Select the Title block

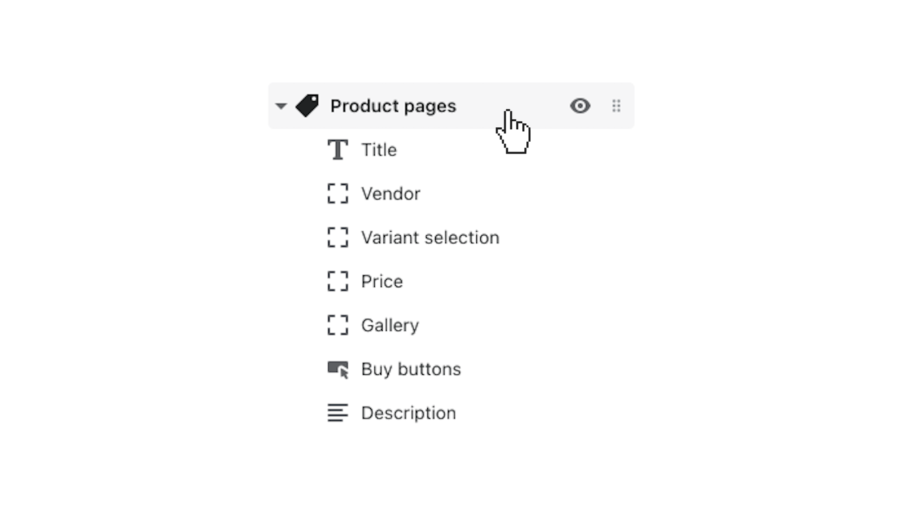pos(379,149)
